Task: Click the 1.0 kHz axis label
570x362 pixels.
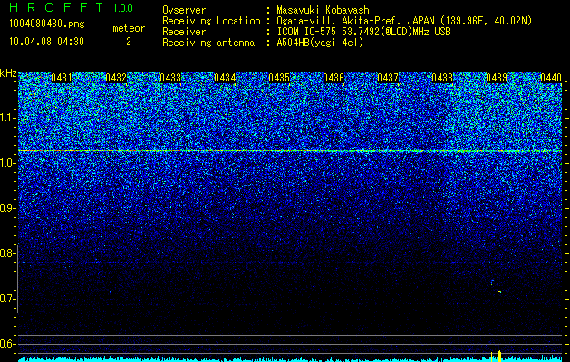Action: click(x=7, y=163)
